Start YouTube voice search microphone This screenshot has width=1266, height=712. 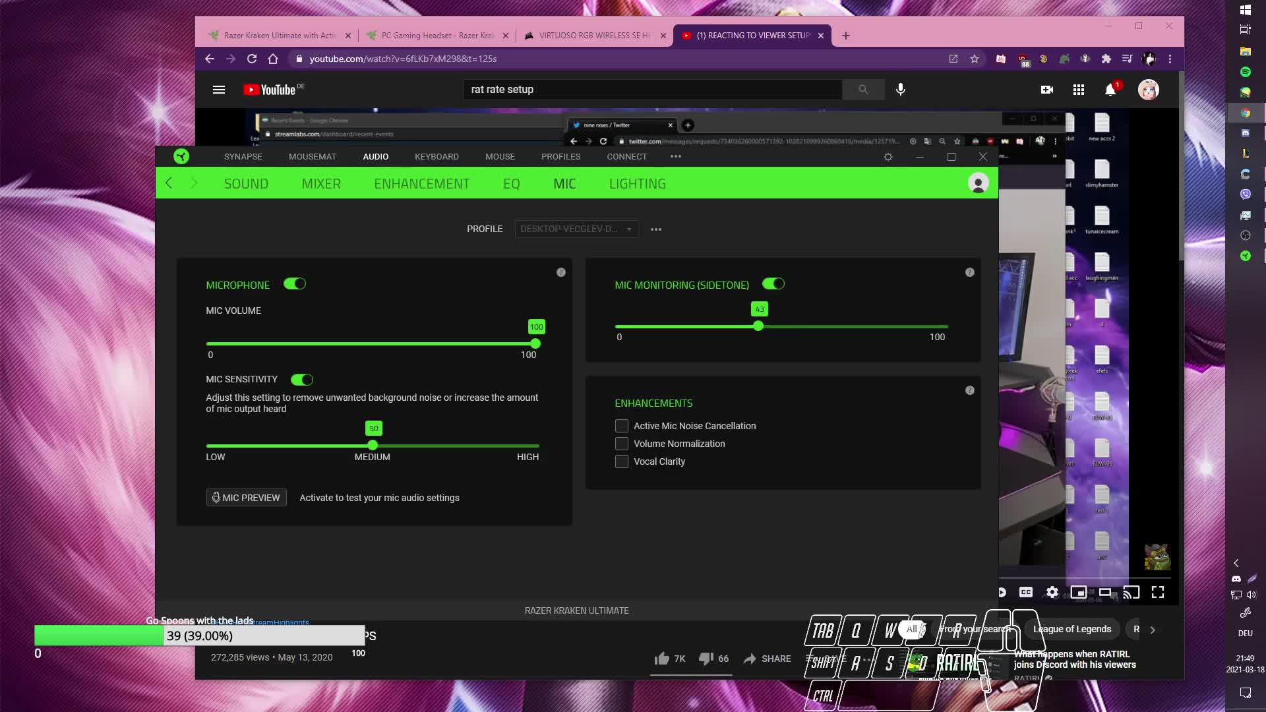coord(901,89)
